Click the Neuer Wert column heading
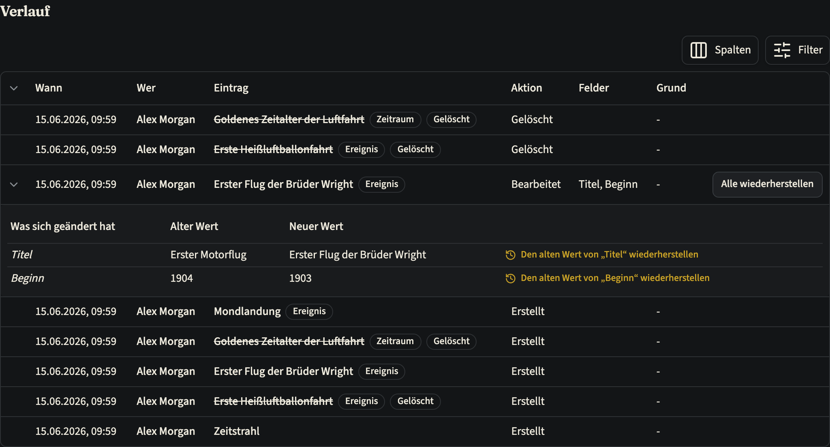 click(316, 226)
